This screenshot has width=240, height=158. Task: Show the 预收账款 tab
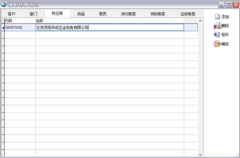tap(158, 14)
